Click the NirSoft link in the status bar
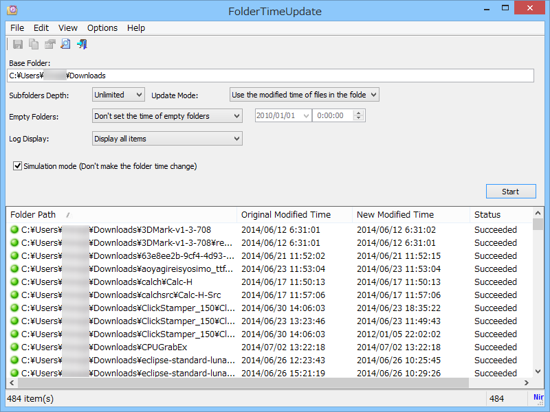The image size is (550, 412). (538, 398)
